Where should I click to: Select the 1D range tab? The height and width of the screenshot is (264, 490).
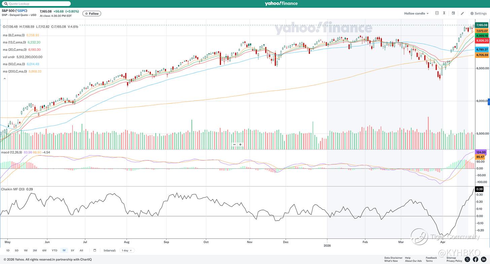pos(8,250)
